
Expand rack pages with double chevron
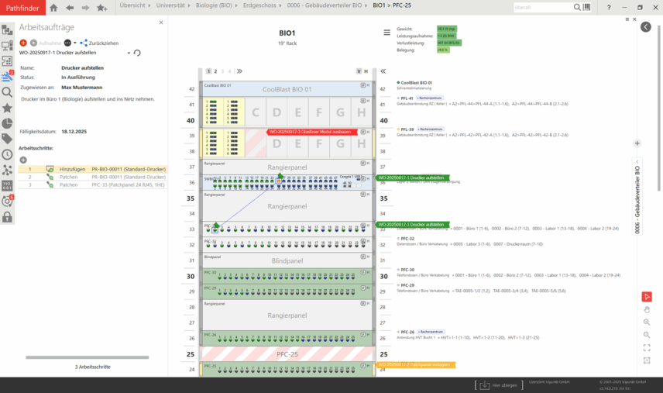[x=239, y=71]
